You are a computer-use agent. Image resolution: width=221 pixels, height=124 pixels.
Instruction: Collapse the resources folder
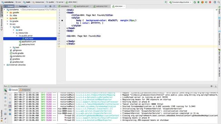(x=14, y=33)
